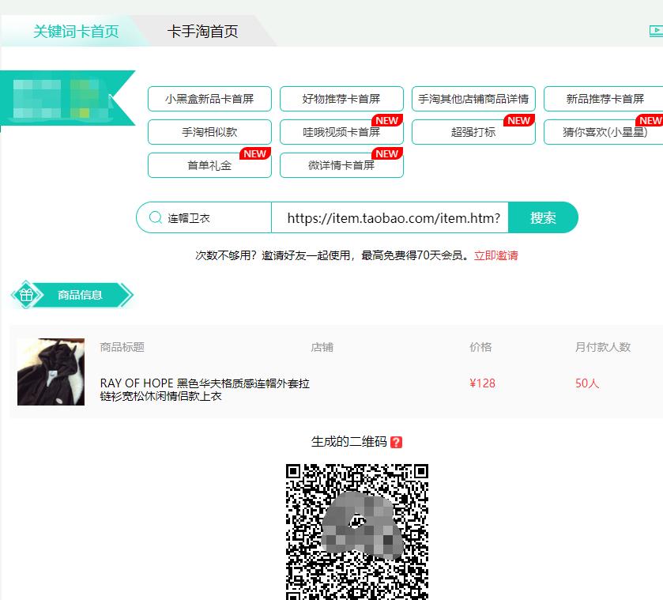663x600 pixels.
Task: Select the 好物推荐卡首屏 option
Action: coord(341,99)
